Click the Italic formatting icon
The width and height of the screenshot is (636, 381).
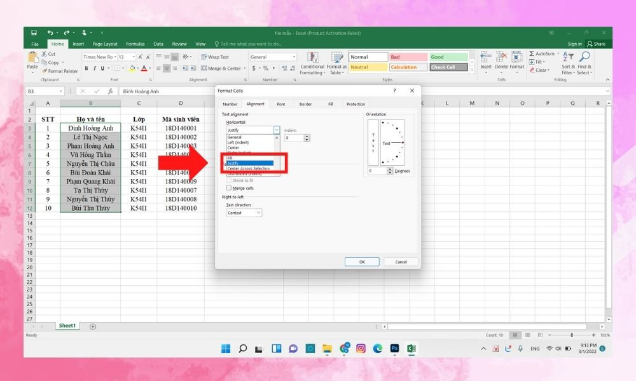pos(94,69)
